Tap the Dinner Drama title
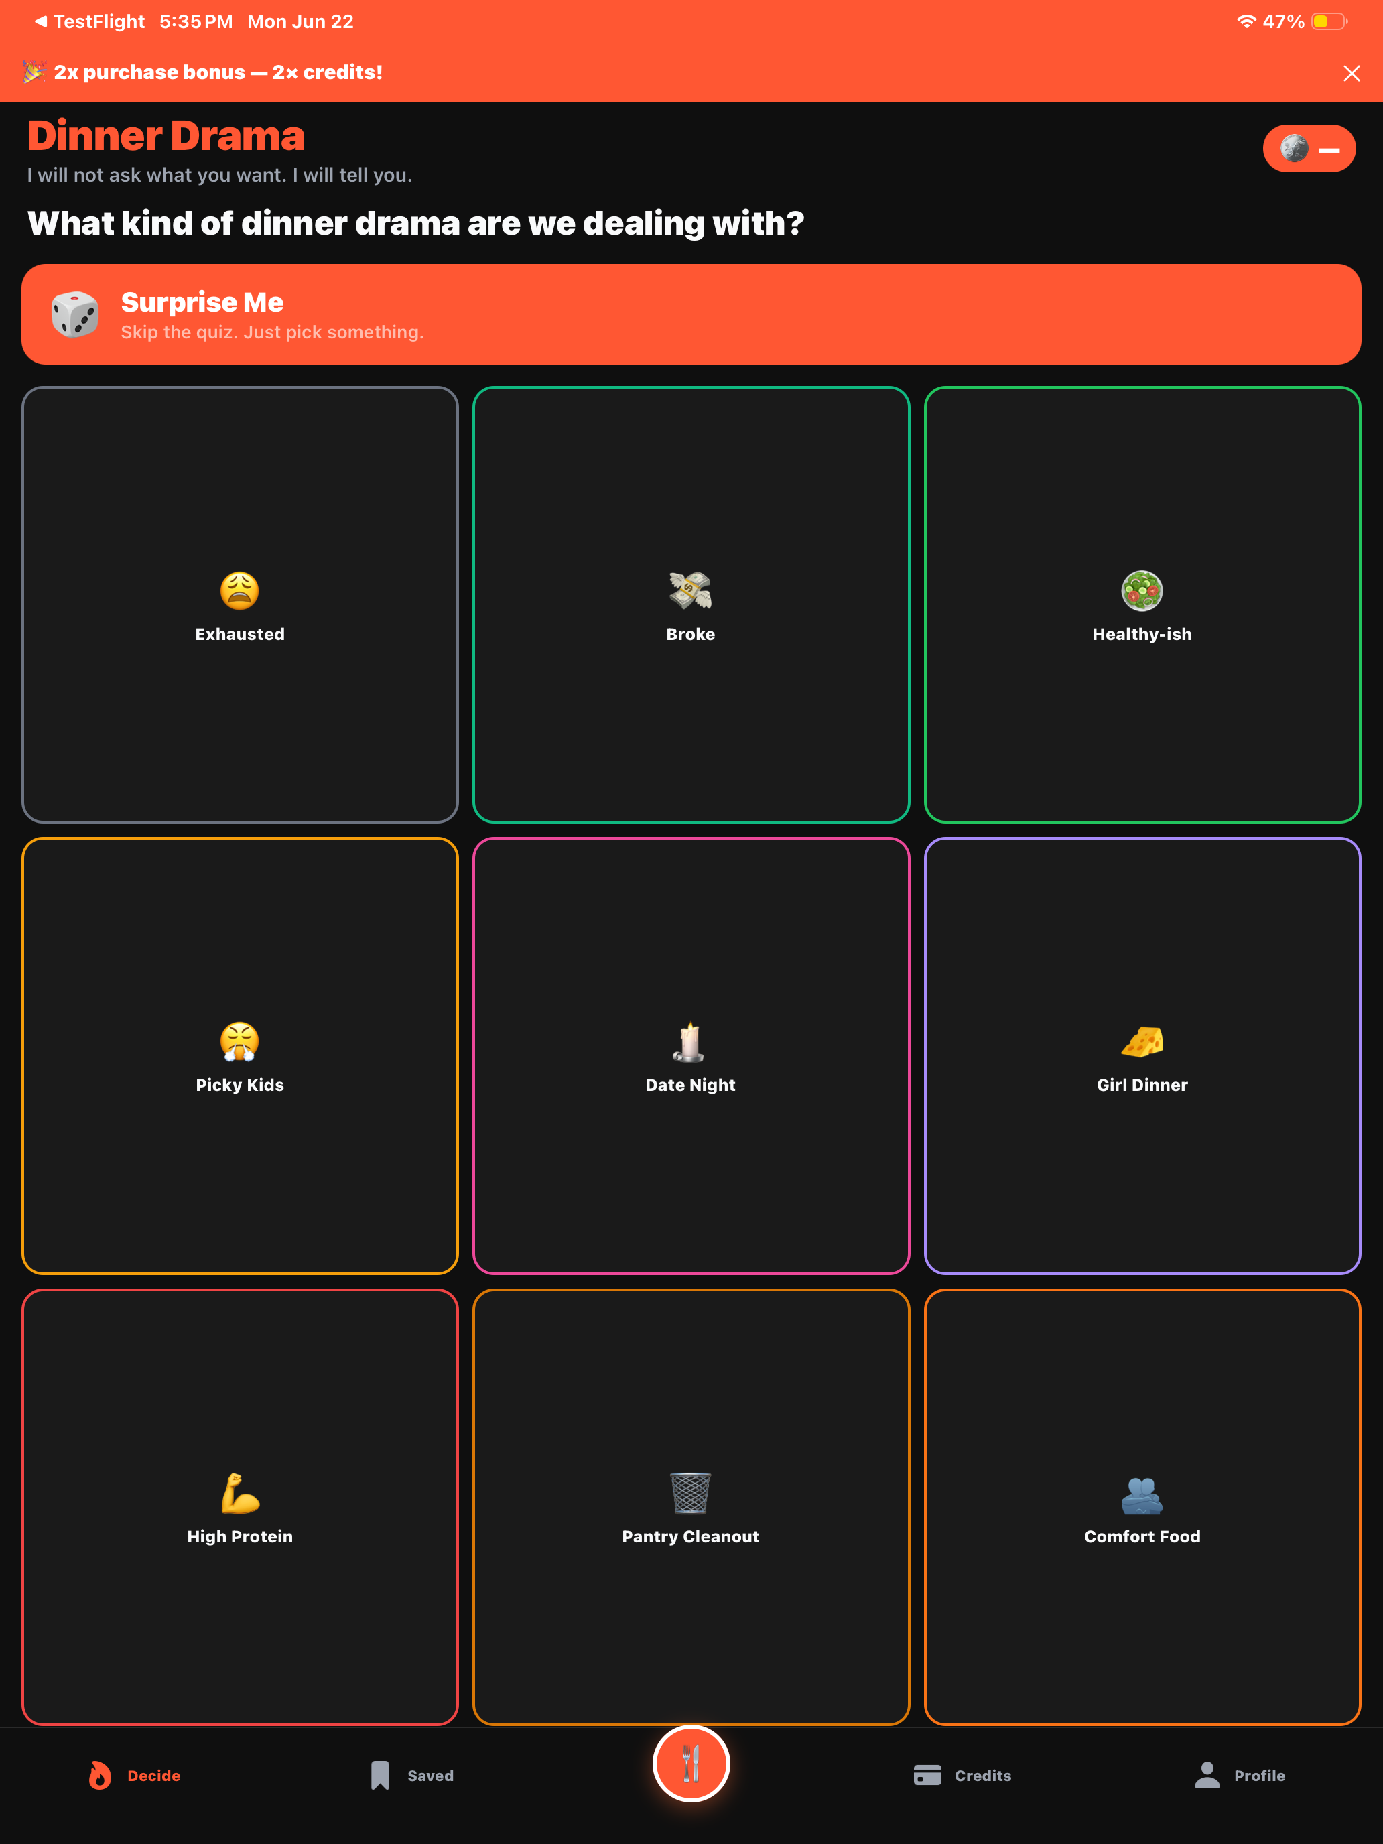Viewport: 1383px width, 1844px height. 166,136
